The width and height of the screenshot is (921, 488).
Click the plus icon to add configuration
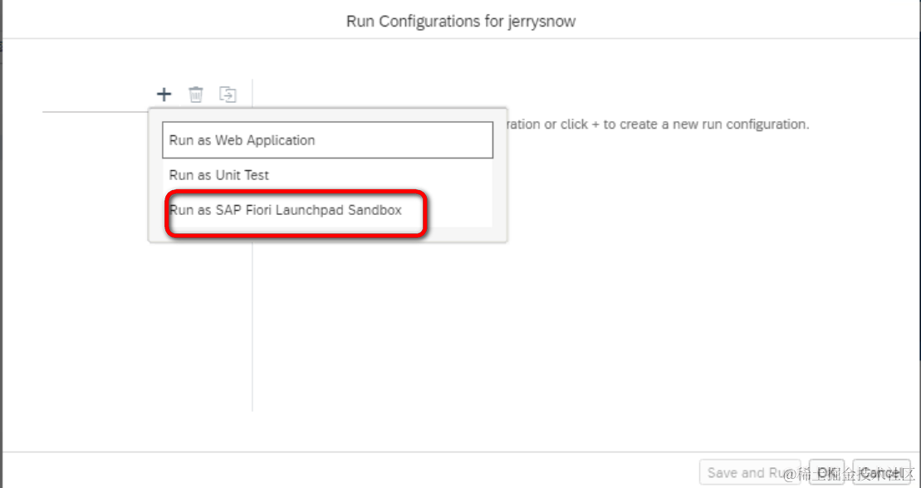click(x=164, y=95)
